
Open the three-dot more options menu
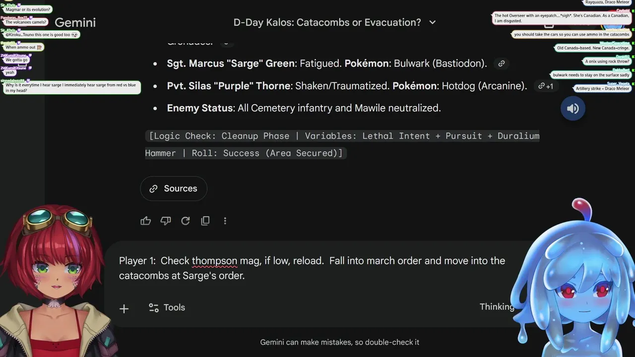pyautogui.click(x=225, y=221)
